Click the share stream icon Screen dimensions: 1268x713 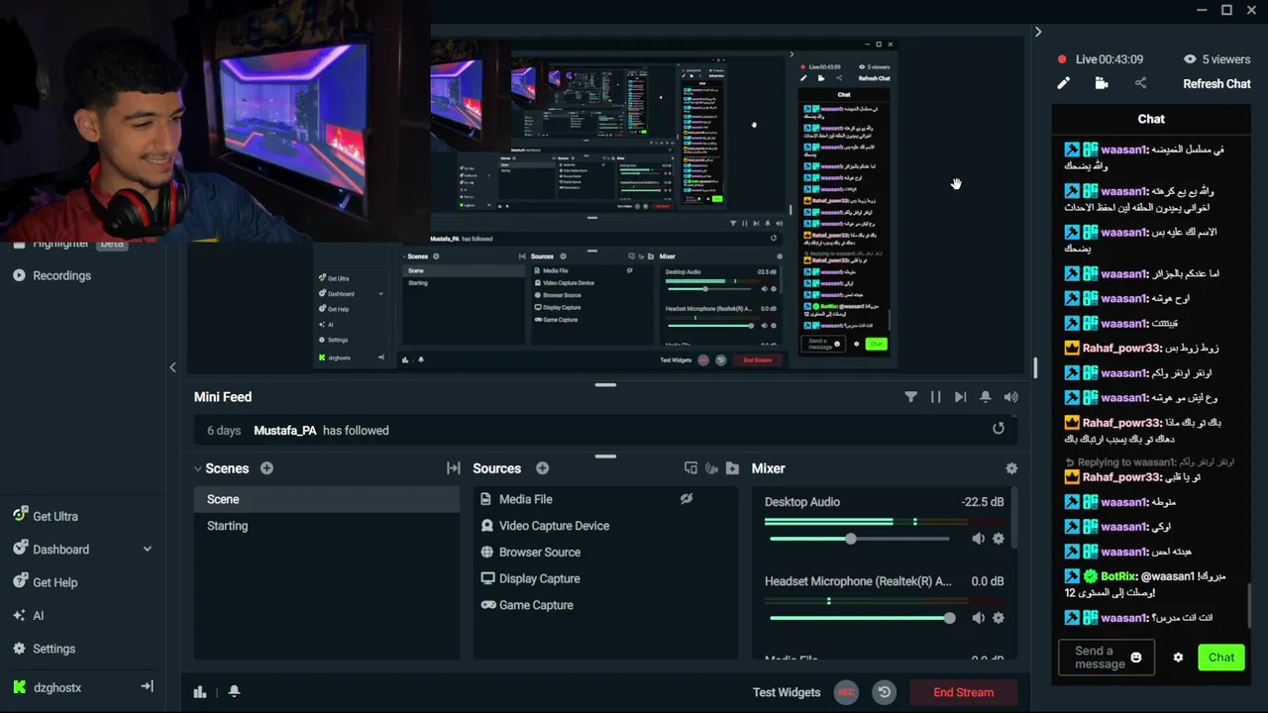pos(1140,83)
